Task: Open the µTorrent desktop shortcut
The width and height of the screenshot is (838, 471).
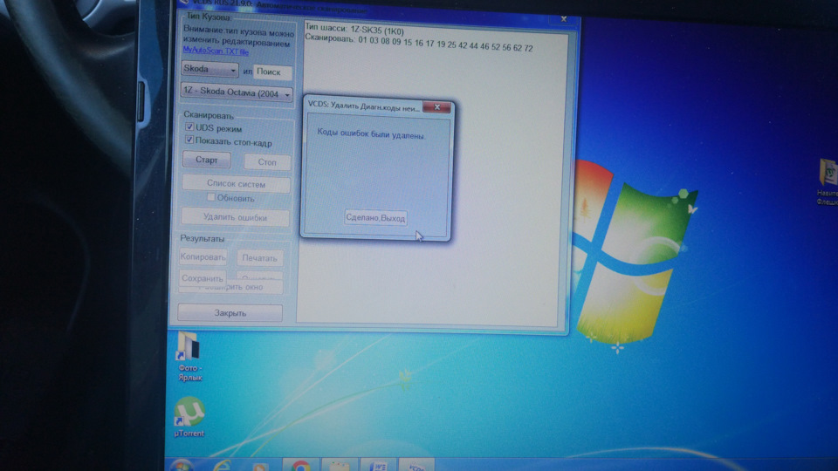Action: click(x=189, y=417)
